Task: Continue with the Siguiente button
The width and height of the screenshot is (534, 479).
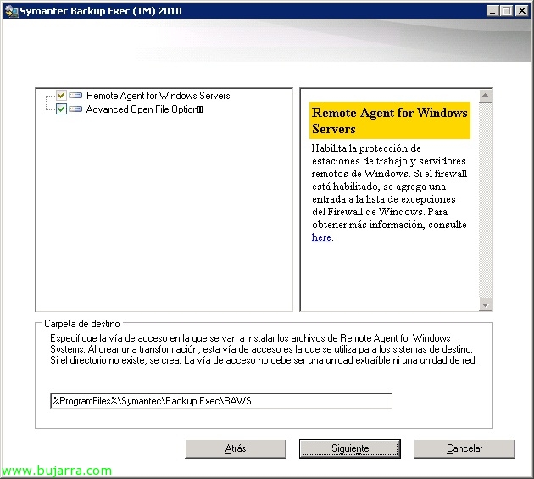Action: tap(350, 448)
